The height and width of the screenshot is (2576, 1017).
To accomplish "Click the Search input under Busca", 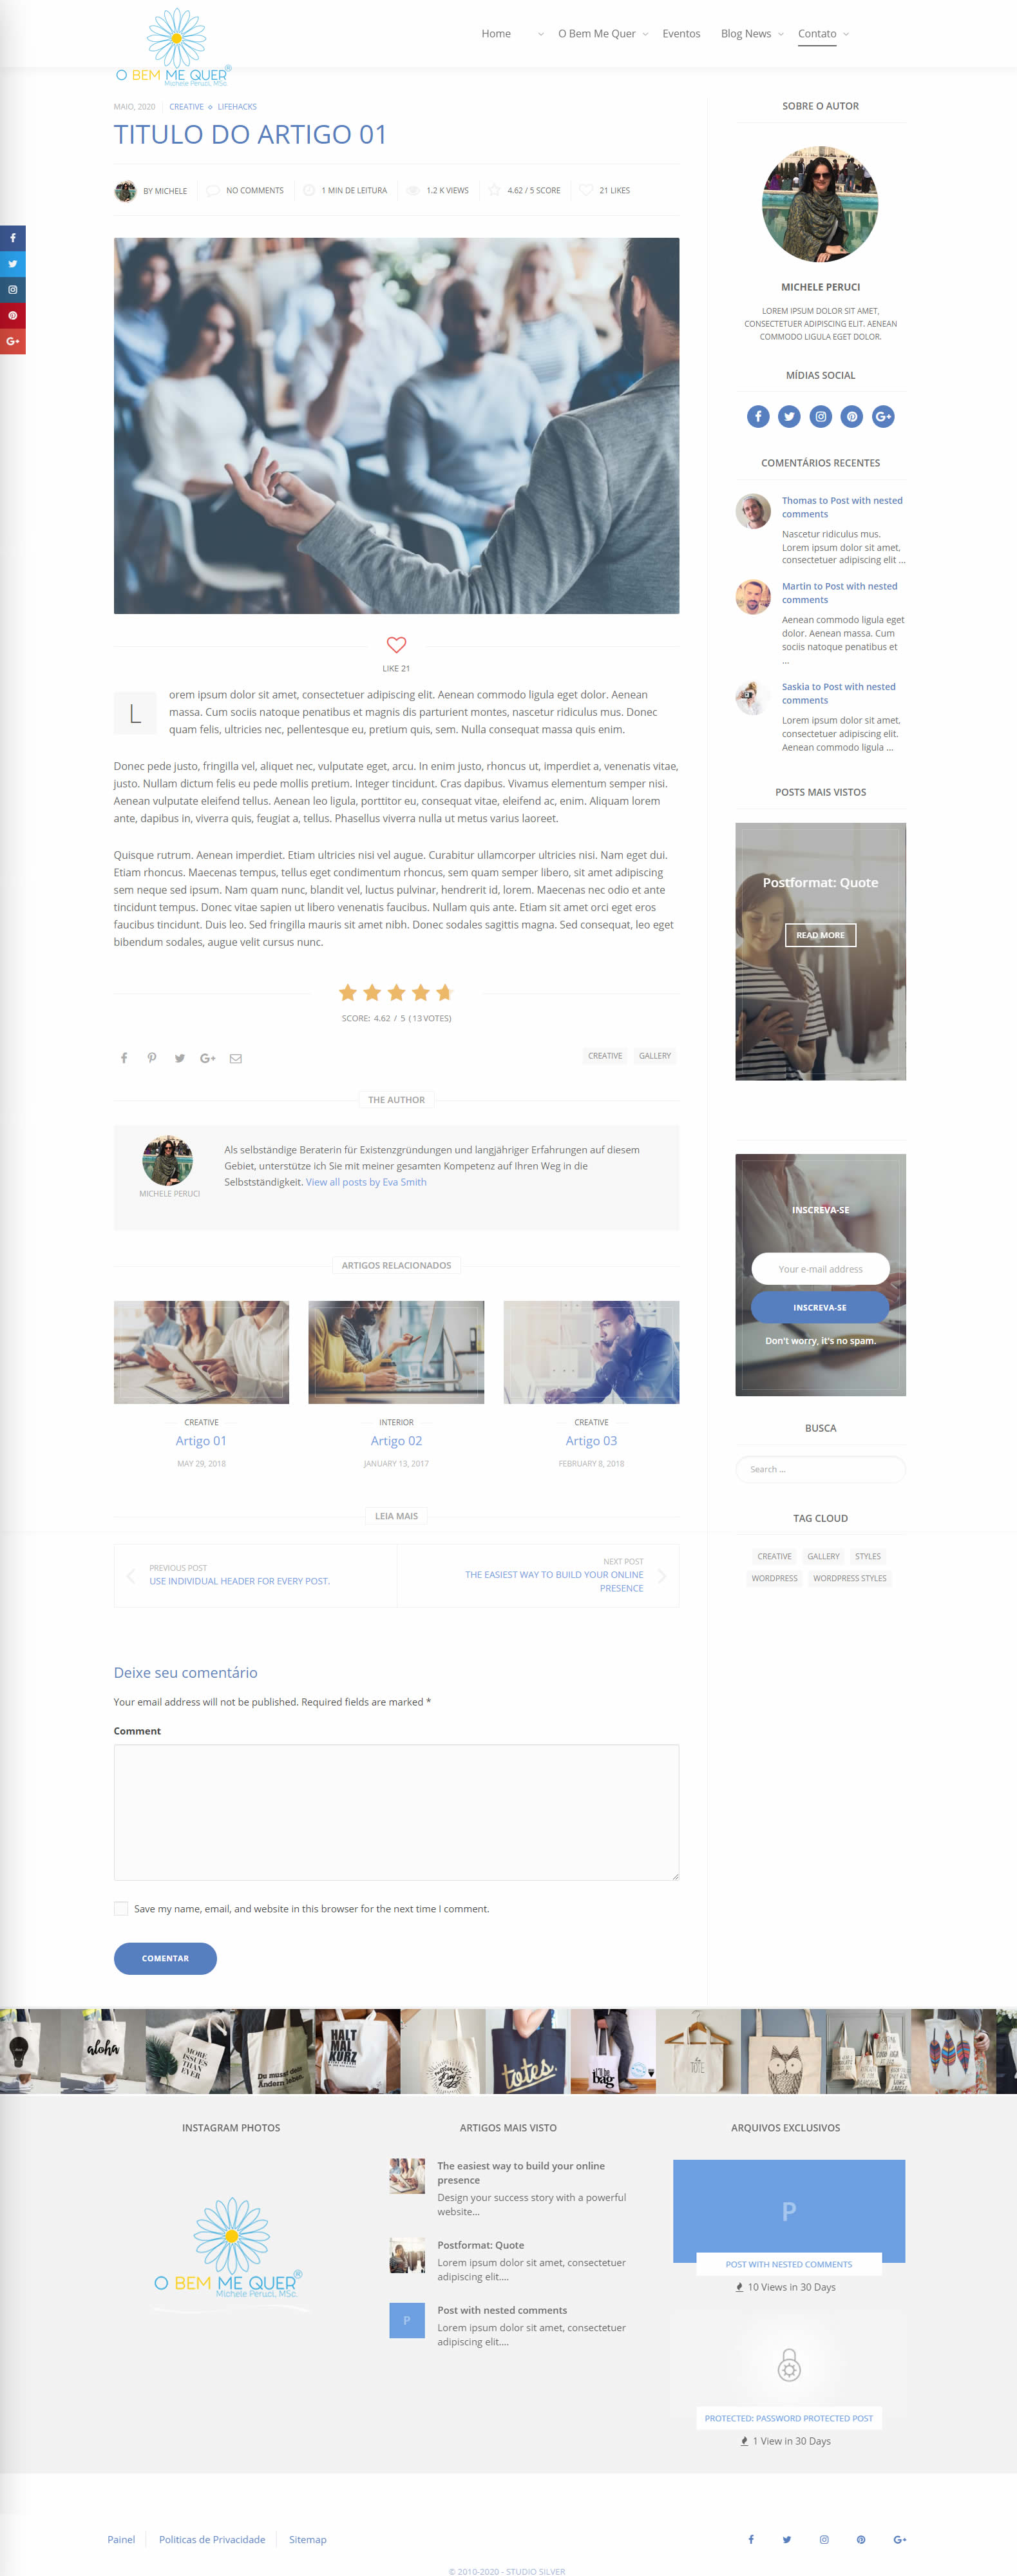I will coord(820,1469).
